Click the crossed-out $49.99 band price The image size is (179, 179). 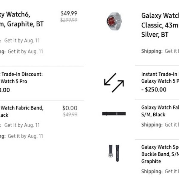point(70,115)
